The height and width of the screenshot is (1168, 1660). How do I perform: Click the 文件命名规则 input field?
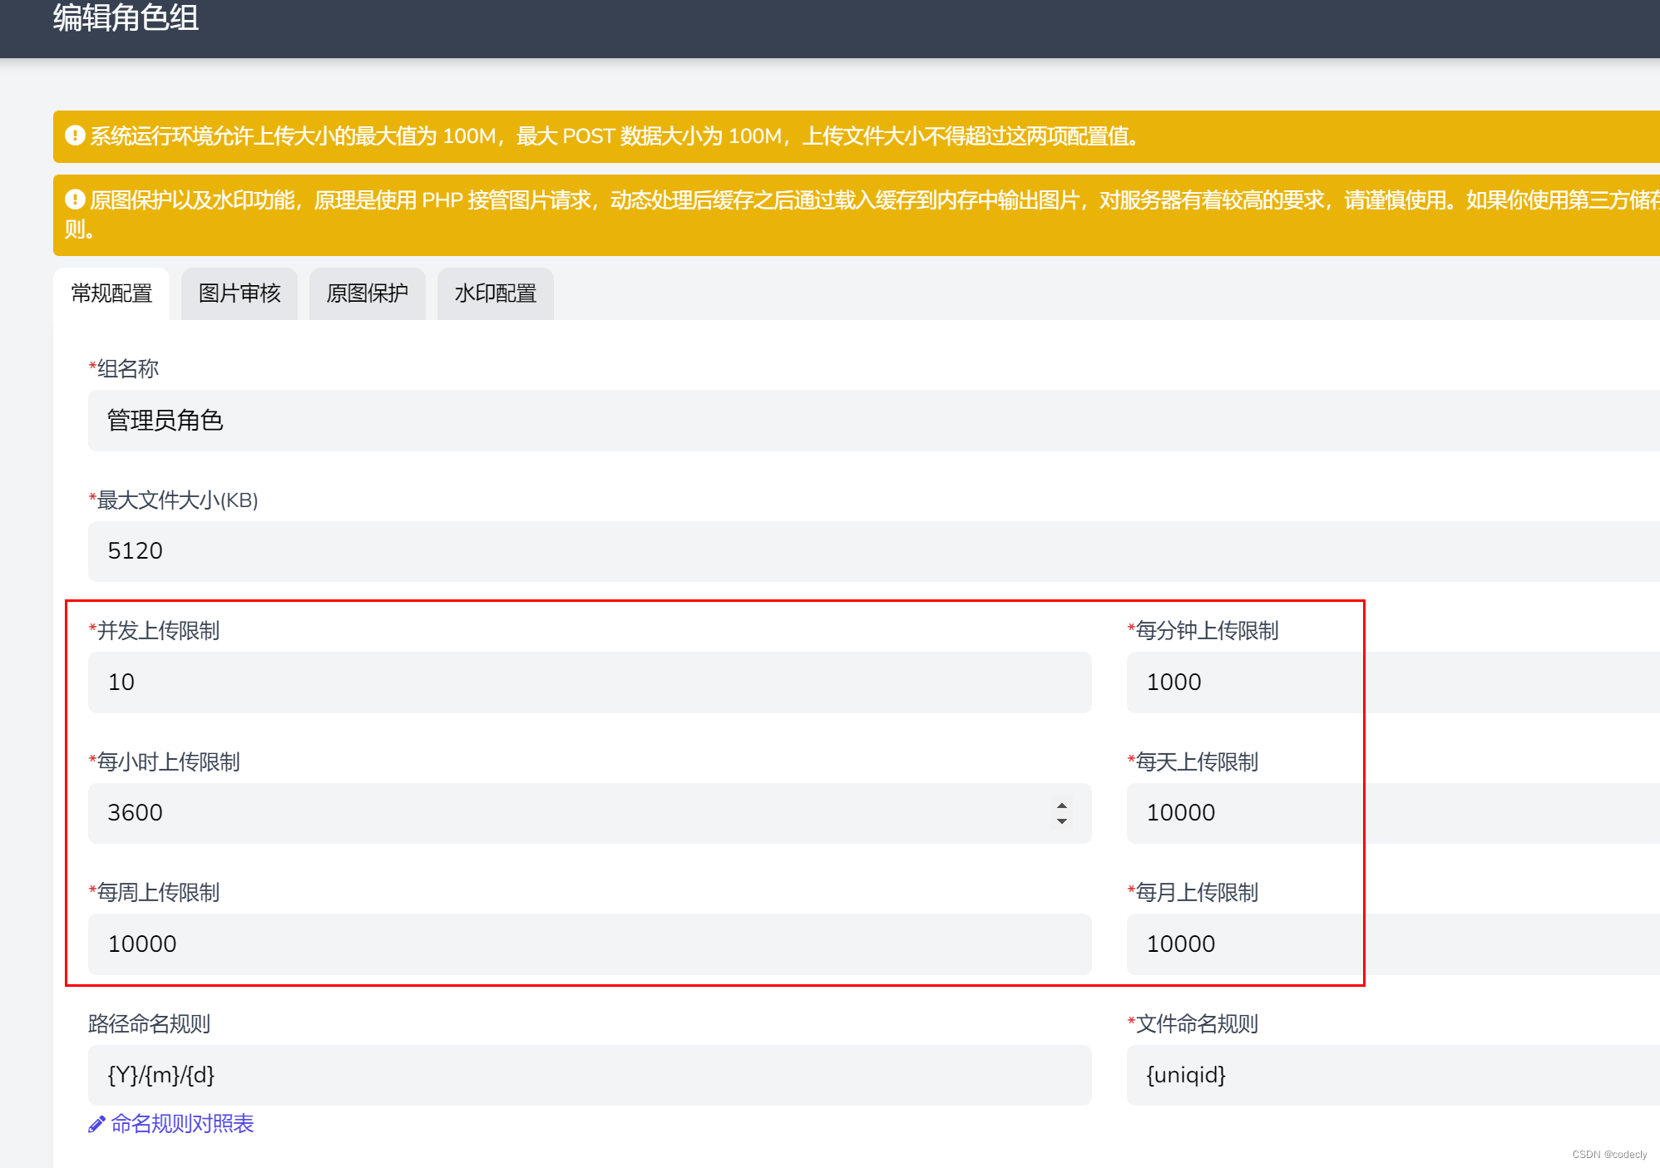(1393, 1075)
